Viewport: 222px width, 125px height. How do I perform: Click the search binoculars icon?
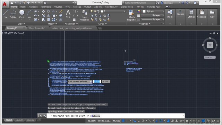157,3
